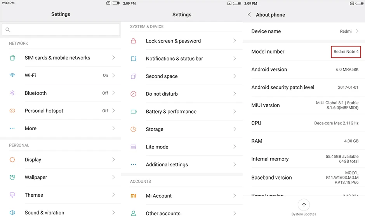Click the Notifications & status bar icon

pyautogui.click(x=134, y=59)
